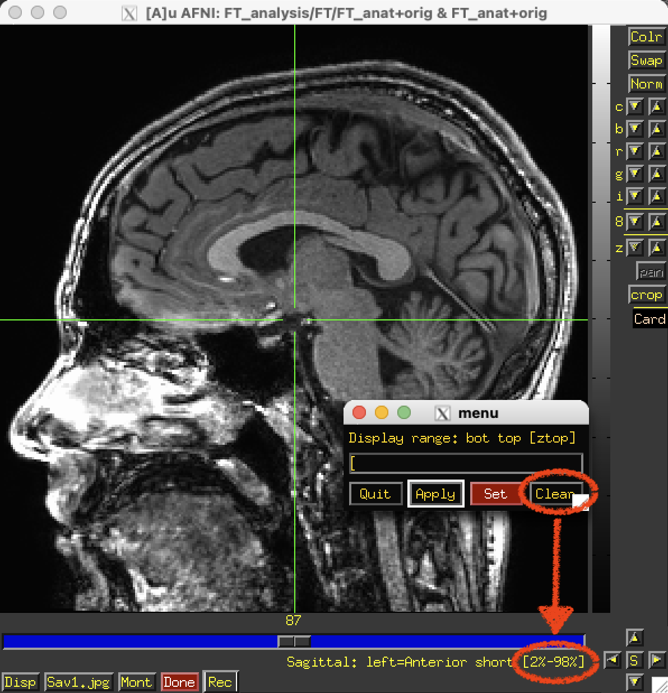Open the Rec recorder options
Screen dimensions: 668x693
[220, 682]
